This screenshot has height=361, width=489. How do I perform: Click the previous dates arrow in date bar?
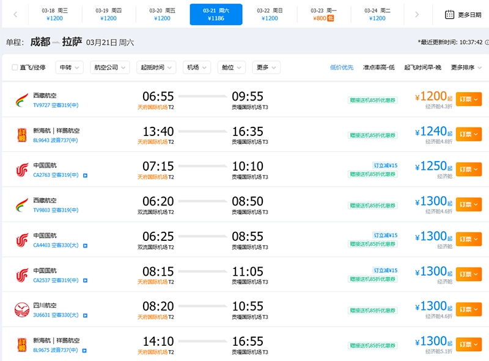[15, 15]
